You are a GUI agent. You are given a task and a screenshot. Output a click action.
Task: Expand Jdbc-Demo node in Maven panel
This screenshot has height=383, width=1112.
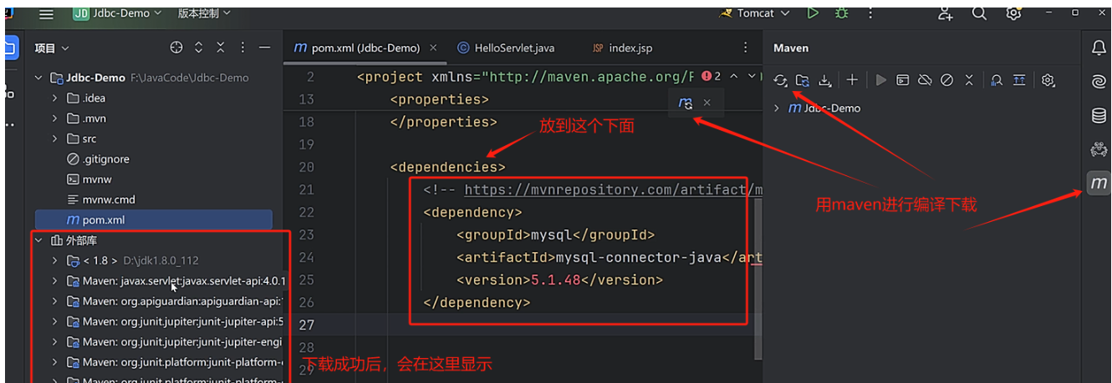[777, 108]
